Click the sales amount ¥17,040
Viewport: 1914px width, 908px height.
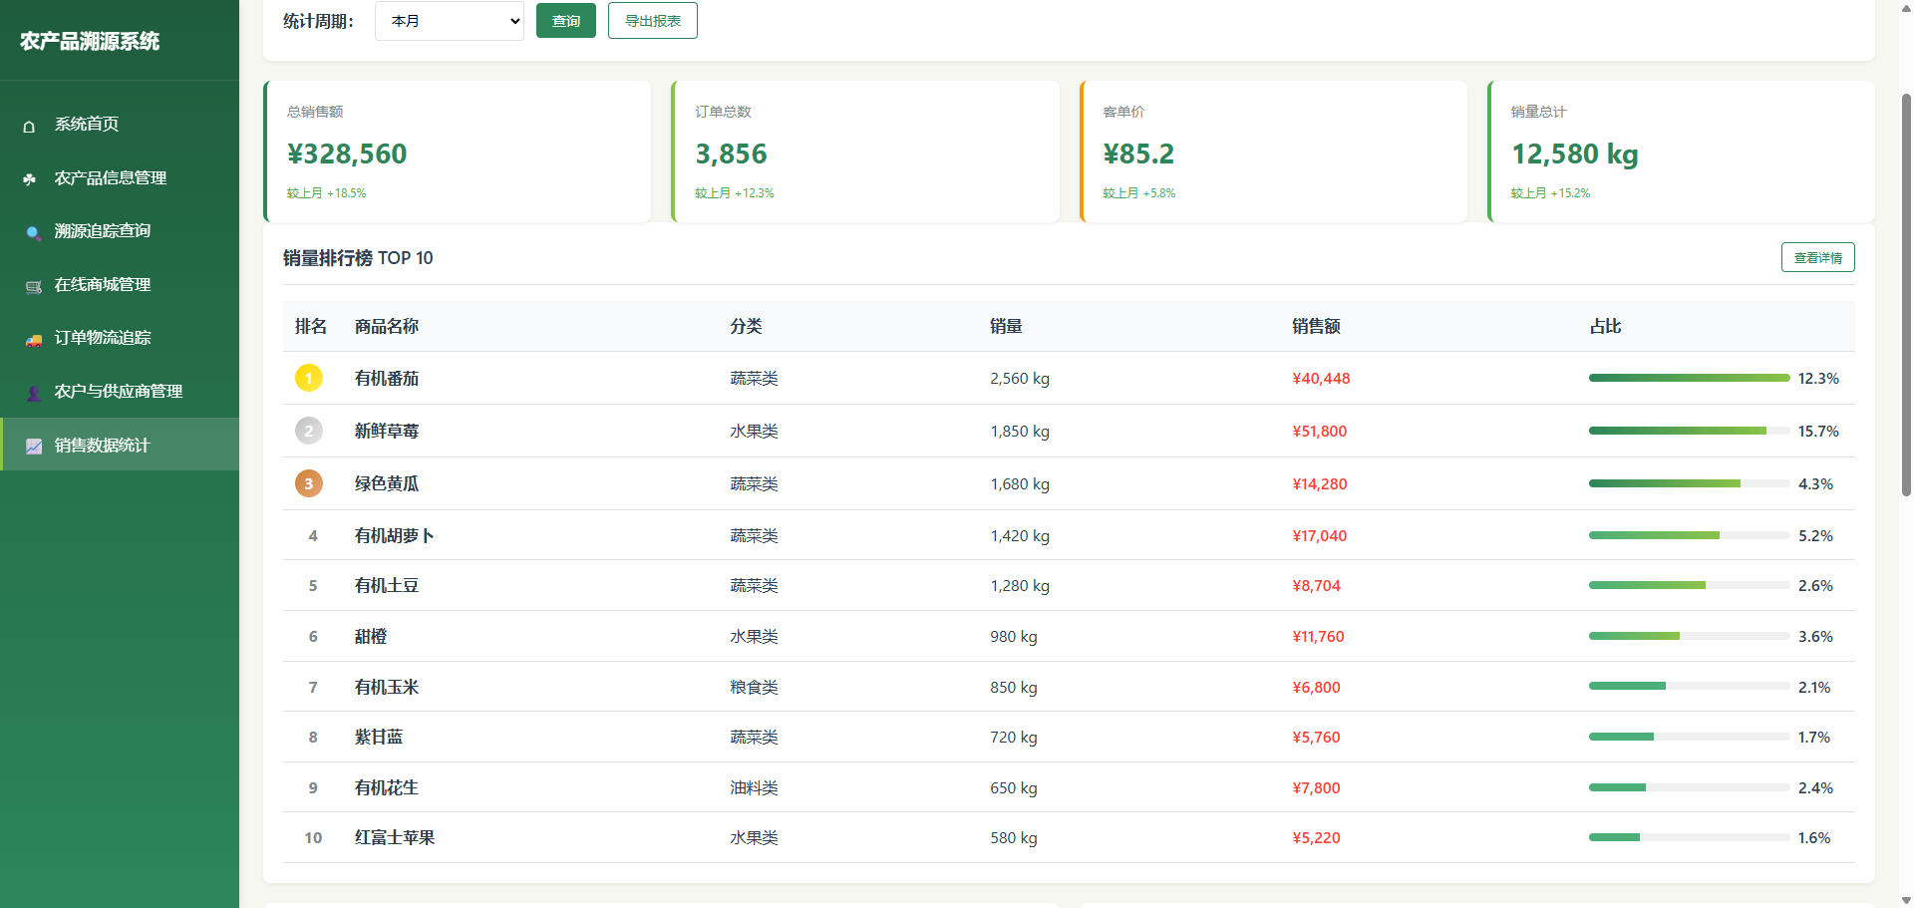pos(1320,535)
